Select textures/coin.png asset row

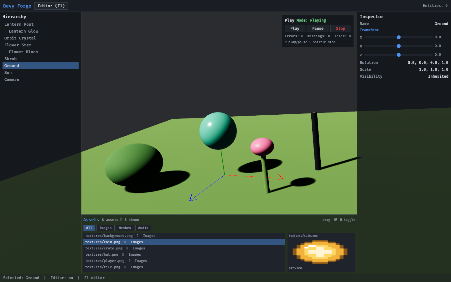[184, 242]
